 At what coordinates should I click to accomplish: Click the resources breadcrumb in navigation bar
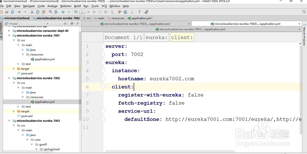(x=116, y=18)
